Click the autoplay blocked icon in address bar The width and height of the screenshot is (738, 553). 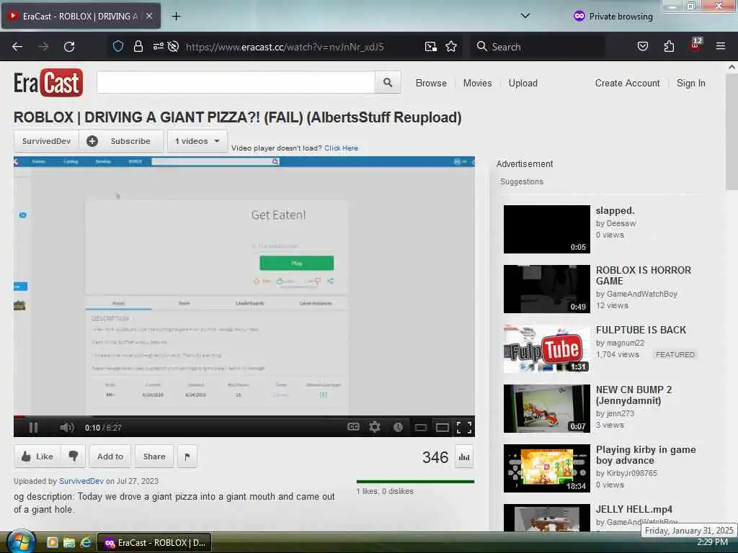[x=173, y=46]
